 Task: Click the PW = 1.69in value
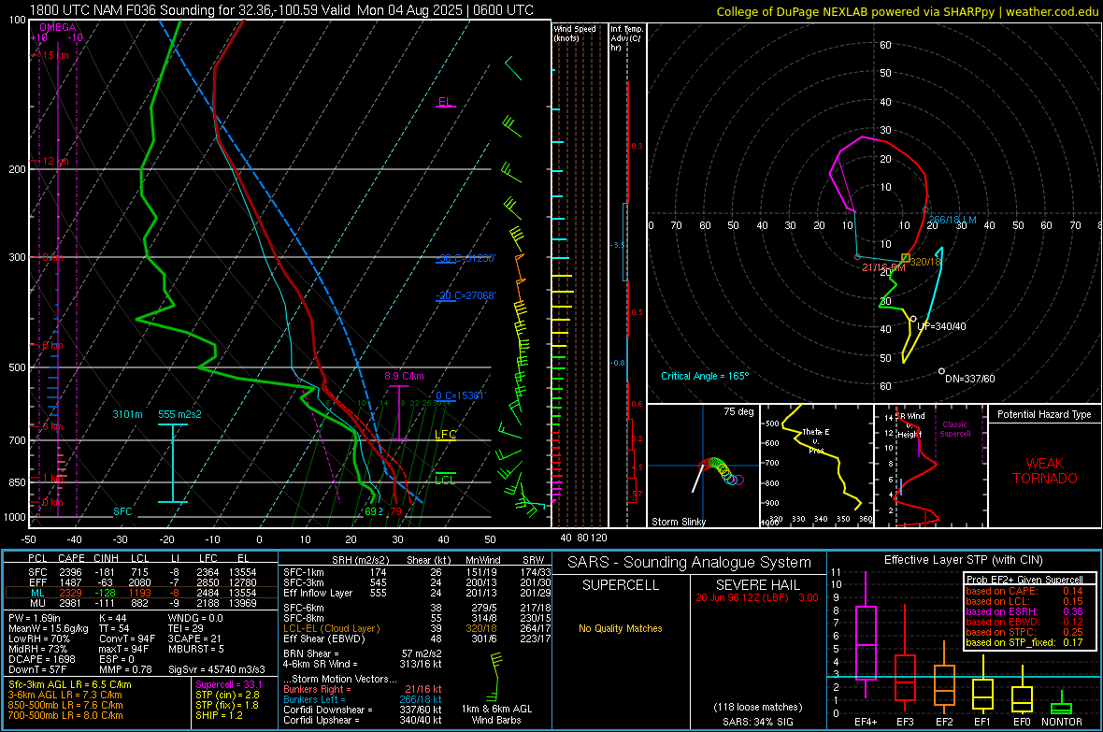pyautogui.click(x=35, y=618)
